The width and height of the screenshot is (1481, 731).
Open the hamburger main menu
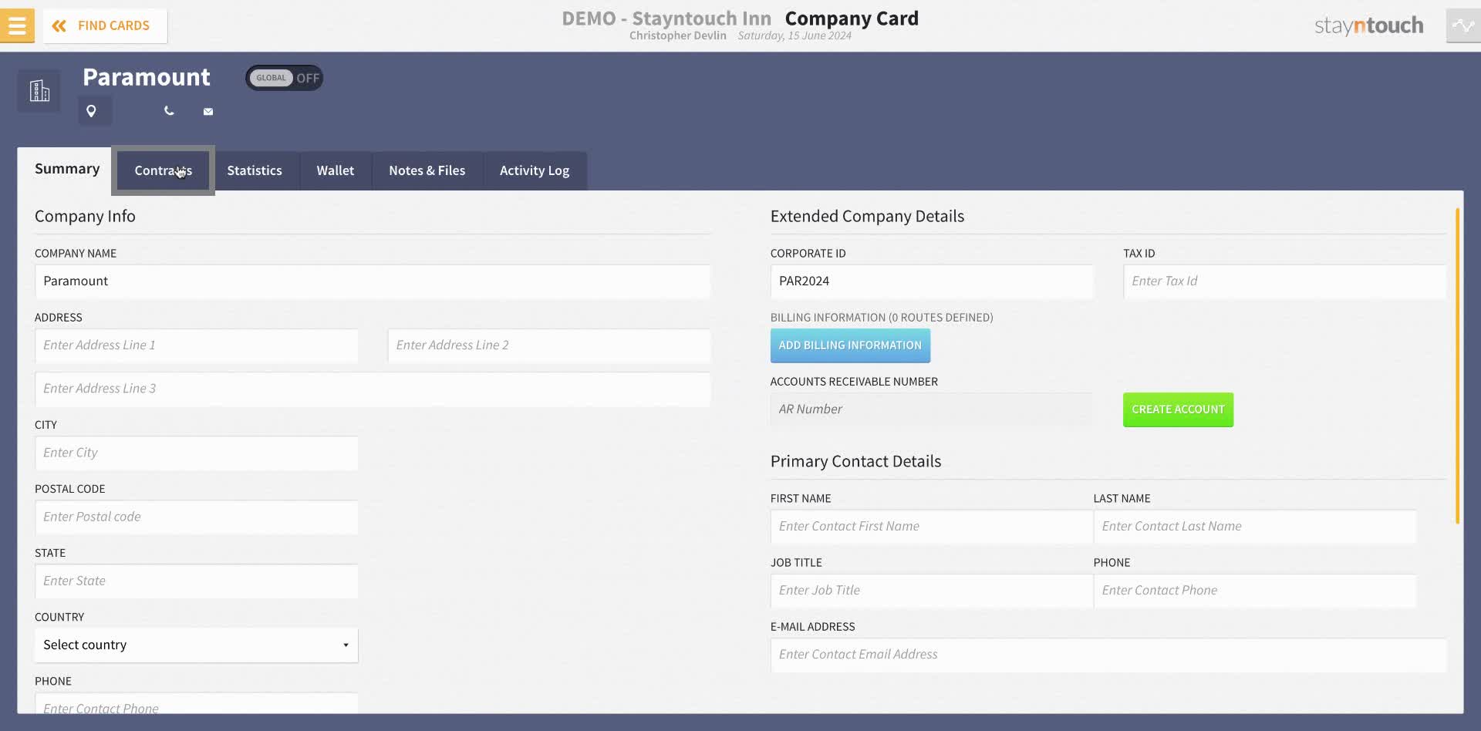(x=17, y=25)
